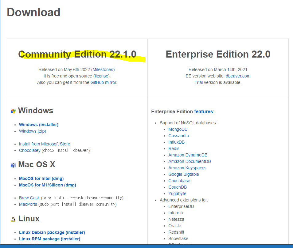
Task: Visit the dbeaver.com link
Action: pos(238,76)
